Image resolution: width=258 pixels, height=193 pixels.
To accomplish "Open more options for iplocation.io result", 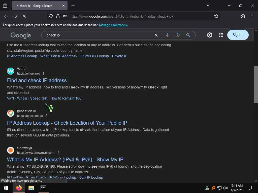I will [47, 116].
